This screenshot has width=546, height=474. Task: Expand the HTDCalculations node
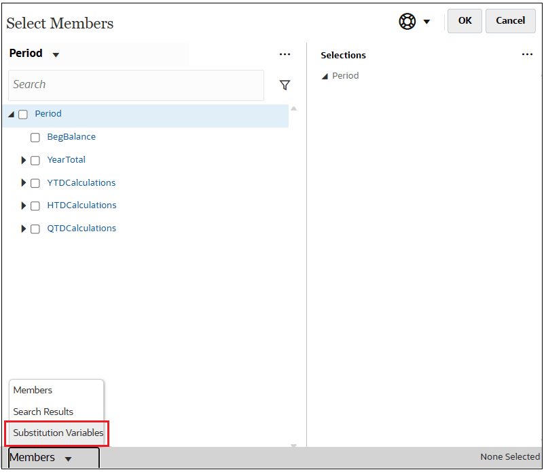pos(24,205)
